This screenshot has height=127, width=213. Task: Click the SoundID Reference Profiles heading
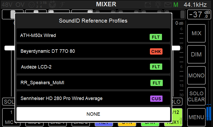(93, 21)
